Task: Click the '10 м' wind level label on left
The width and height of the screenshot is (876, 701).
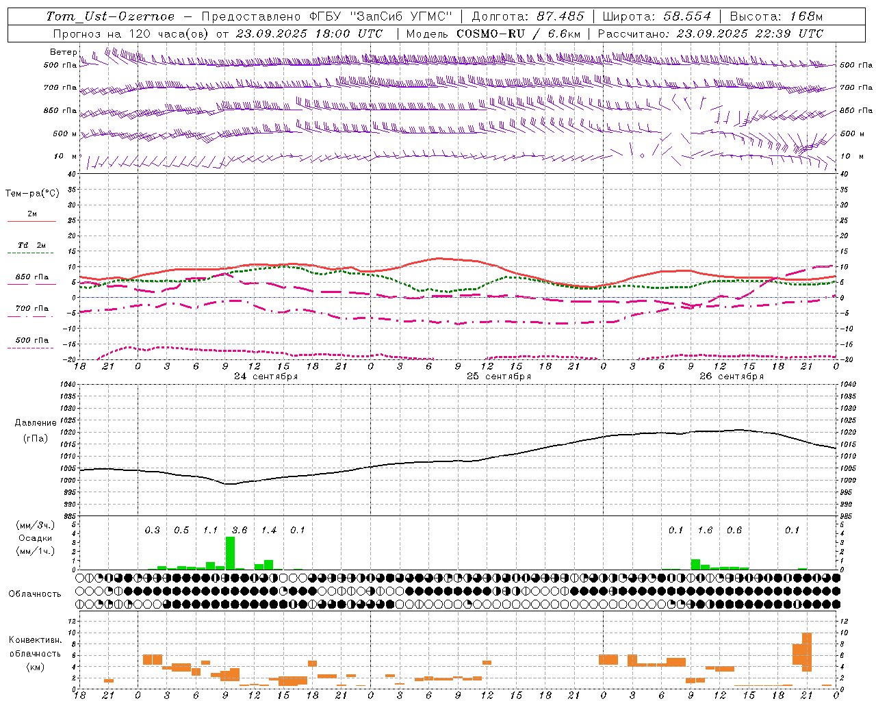Action: click(66, 156)
